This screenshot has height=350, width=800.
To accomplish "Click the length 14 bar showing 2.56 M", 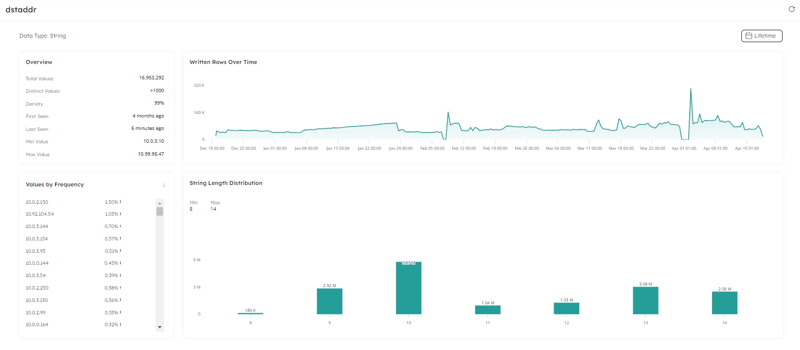I will click(x=724, y=303).
